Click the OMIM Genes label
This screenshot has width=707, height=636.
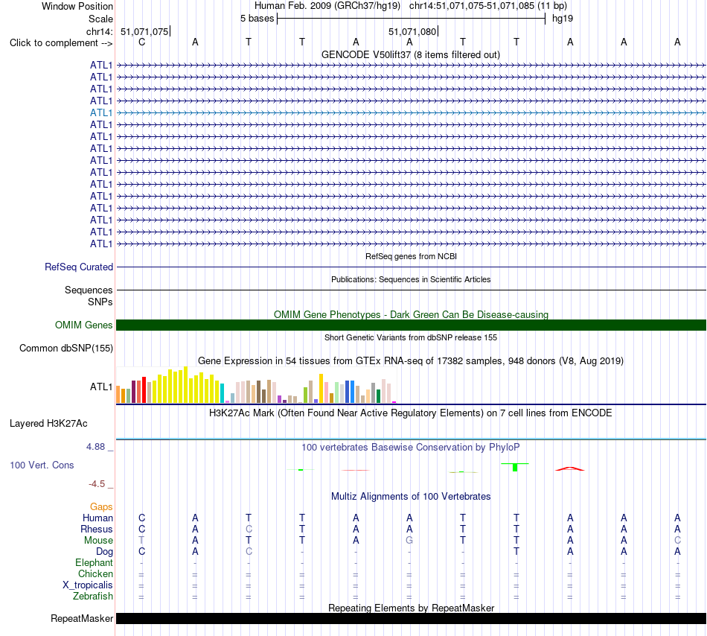83,325
